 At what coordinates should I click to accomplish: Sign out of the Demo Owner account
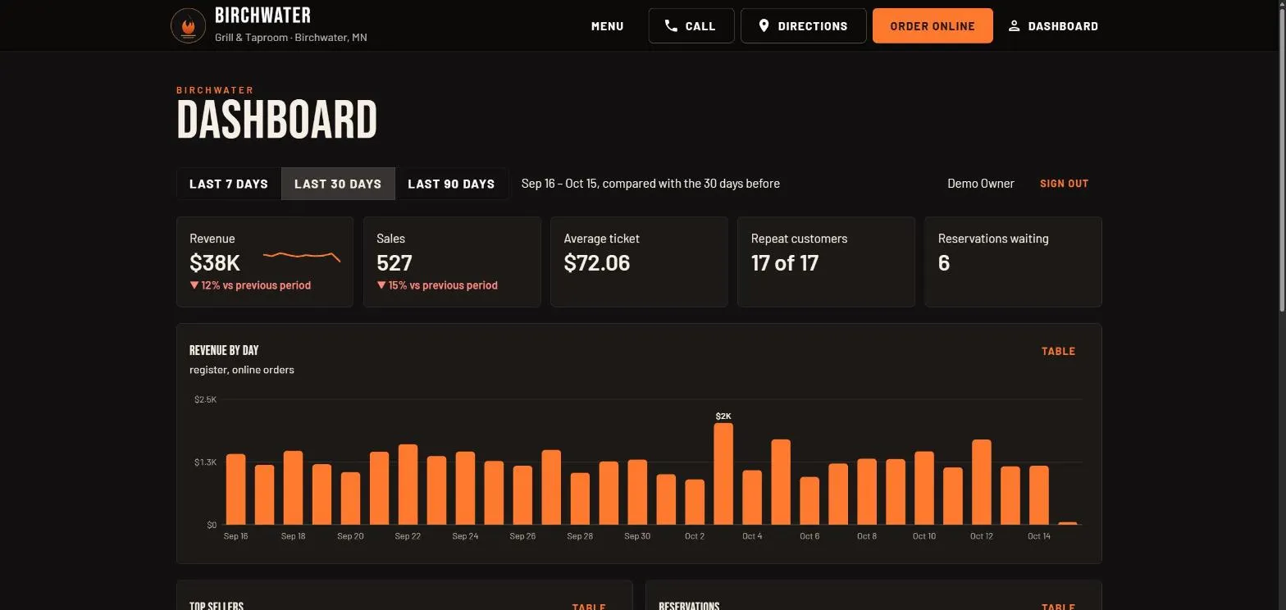click(1064, 184)
